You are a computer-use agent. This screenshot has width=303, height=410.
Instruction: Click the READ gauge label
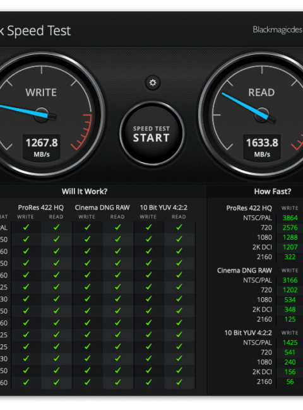261,93
